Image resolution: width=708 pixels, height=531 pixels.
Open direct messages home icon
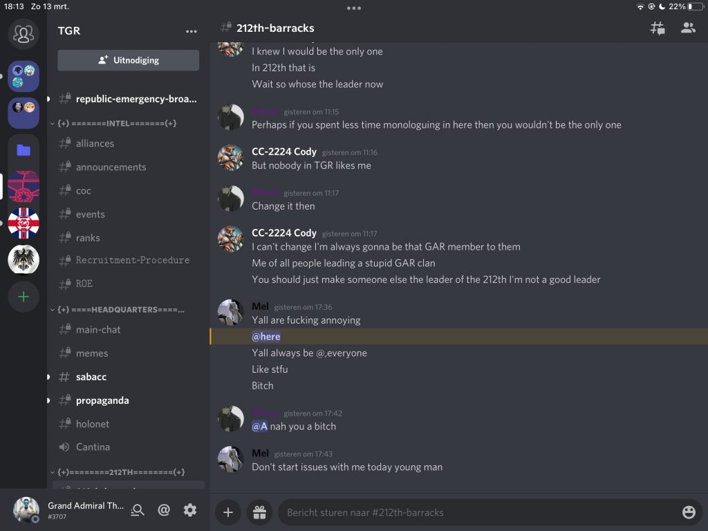click(x=24, y=33)
